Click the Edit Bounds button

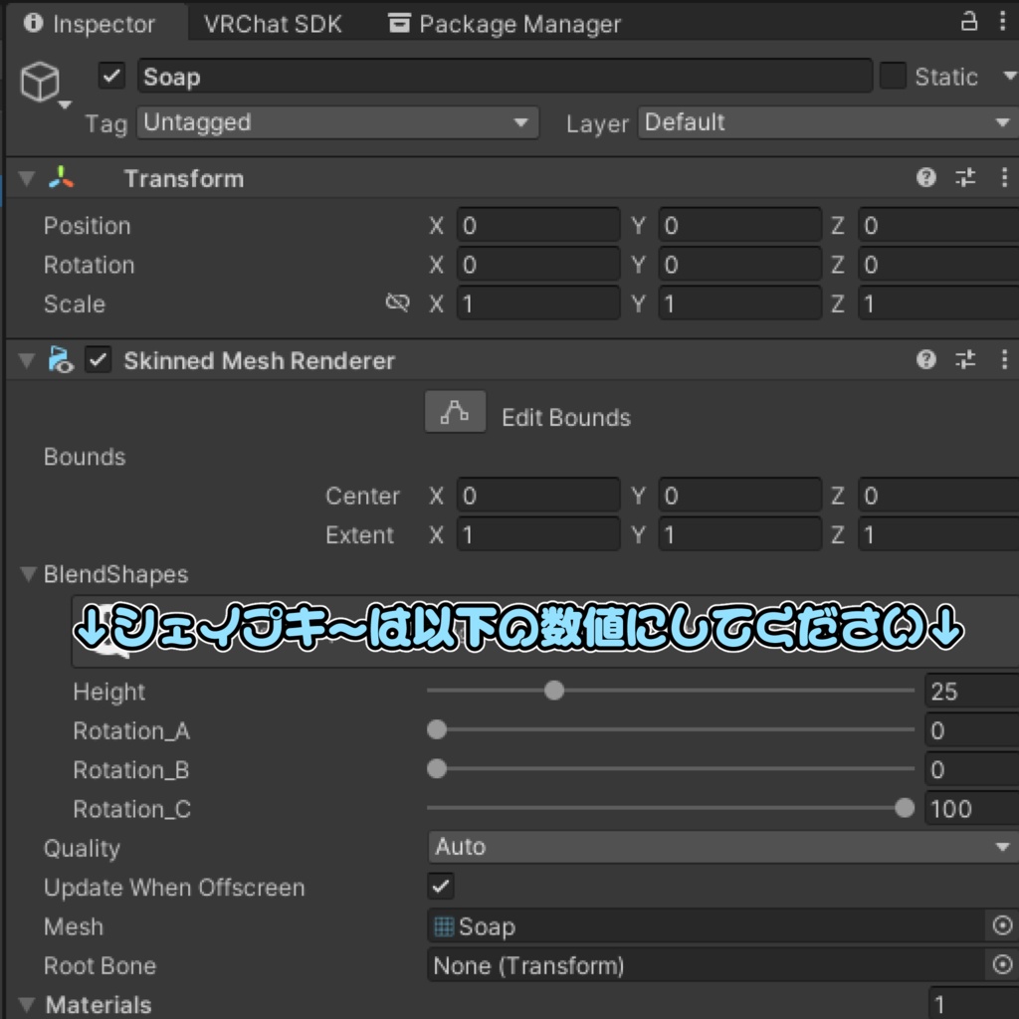[x=455, y=411]
